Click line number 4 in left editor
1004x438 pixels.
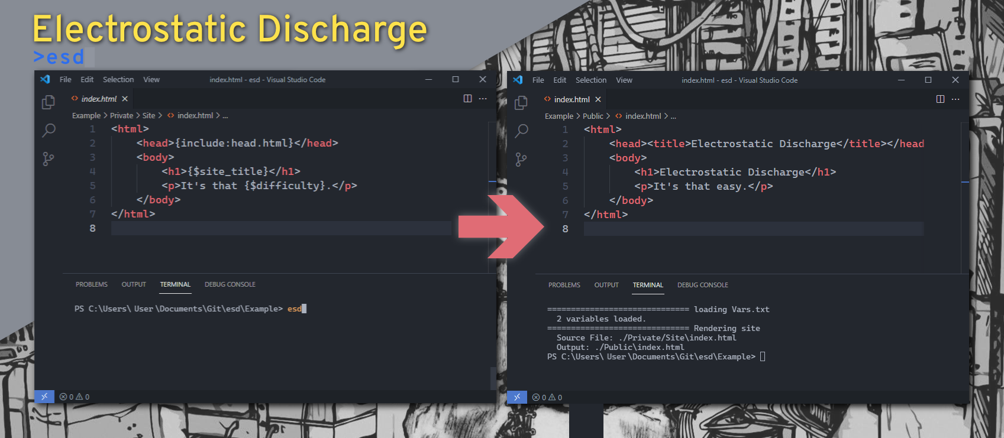click(92, 171)
